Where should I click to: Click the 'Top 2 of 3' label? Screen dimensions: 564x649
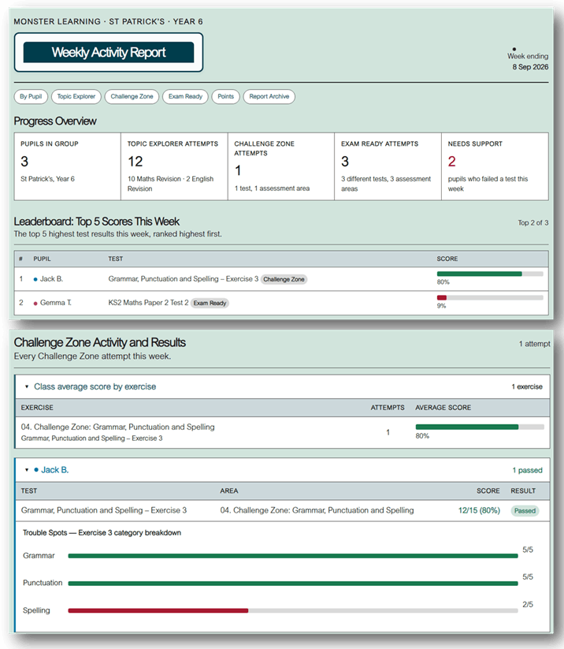(533, 222)
